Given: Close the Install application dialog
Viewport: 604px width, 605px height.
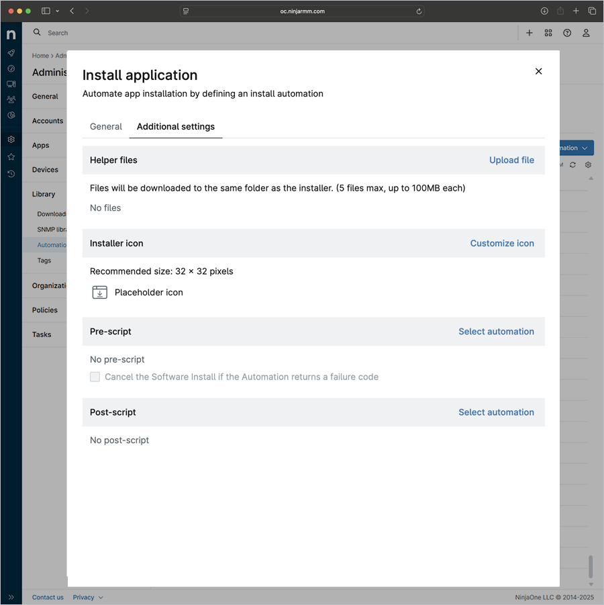Looking at the screenshot, I should 538,71.
